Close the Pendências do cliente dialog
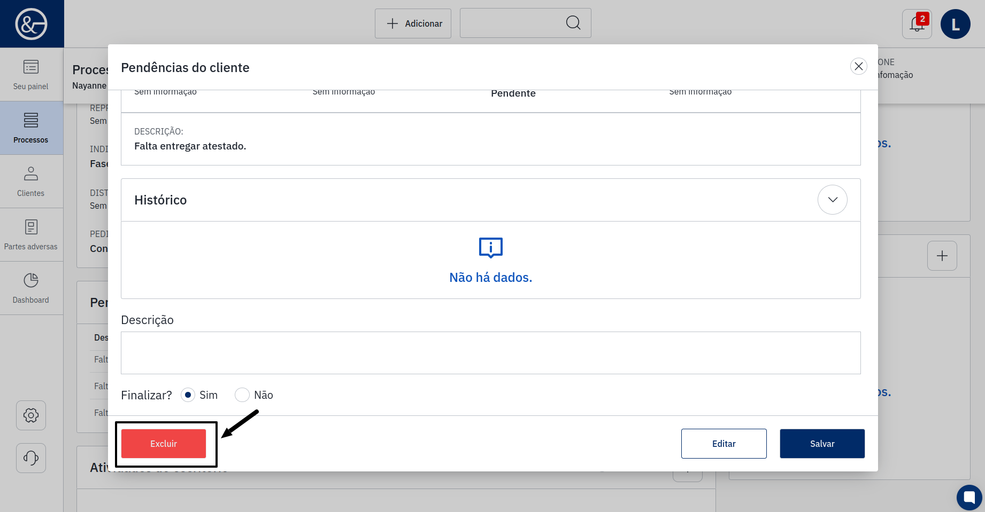This screenshot has width=985, height=512. (859, 66)
